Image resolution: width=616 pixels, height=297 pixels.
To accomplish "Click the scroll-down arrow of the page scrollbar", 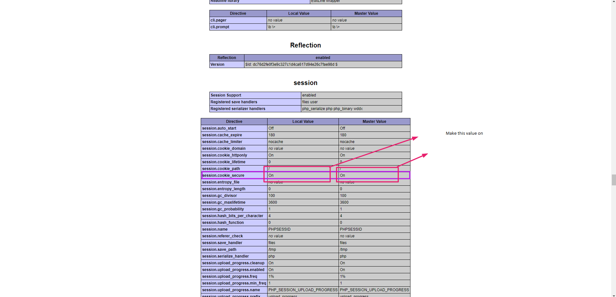I will coord(613,295).
